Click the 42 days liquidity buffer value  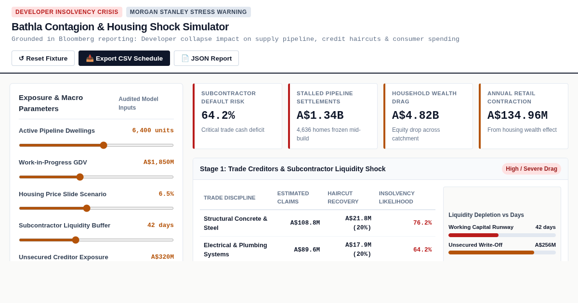point(160,226)
